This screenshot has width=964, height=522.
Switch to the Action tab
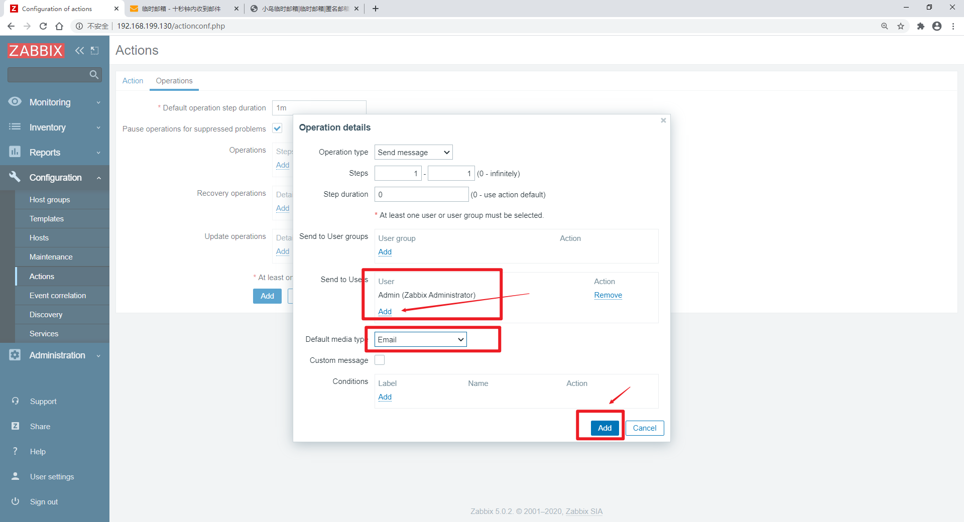[x=133, y=81]
